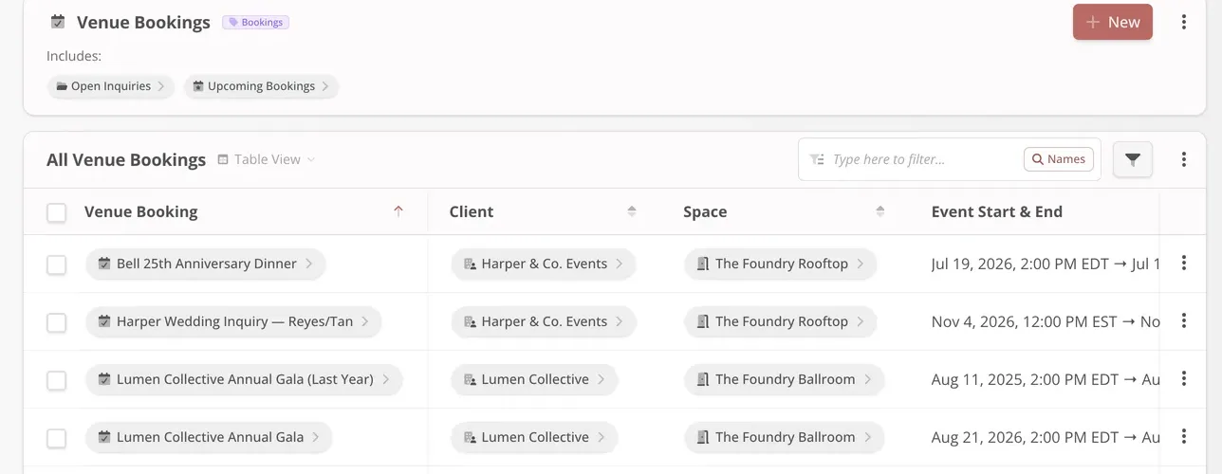
Task: Select the Harper Wedding Inquiry row checkbox
Action: click(x=57, y=322)
